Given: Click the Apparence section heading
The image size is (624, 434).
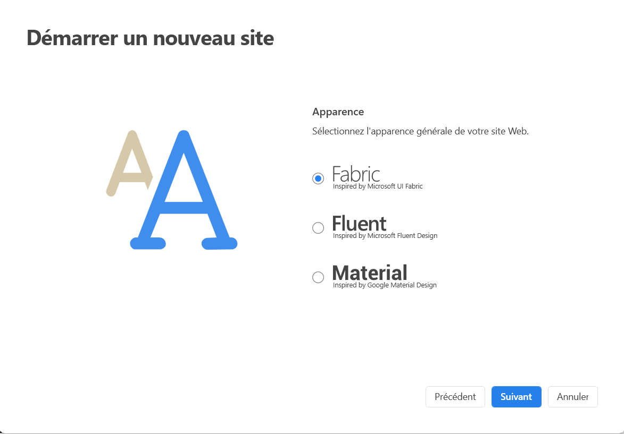Looking at the screenshot, I should click(x=338, y=112).
